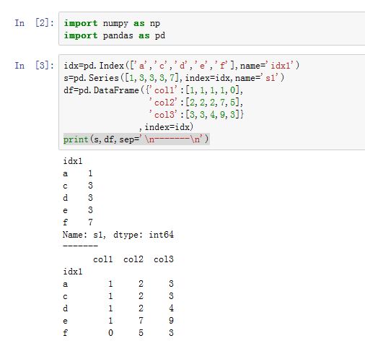Click "idx1" label below the col1 header row
This screenshot has width=365, height=346.
click(73, 272)
